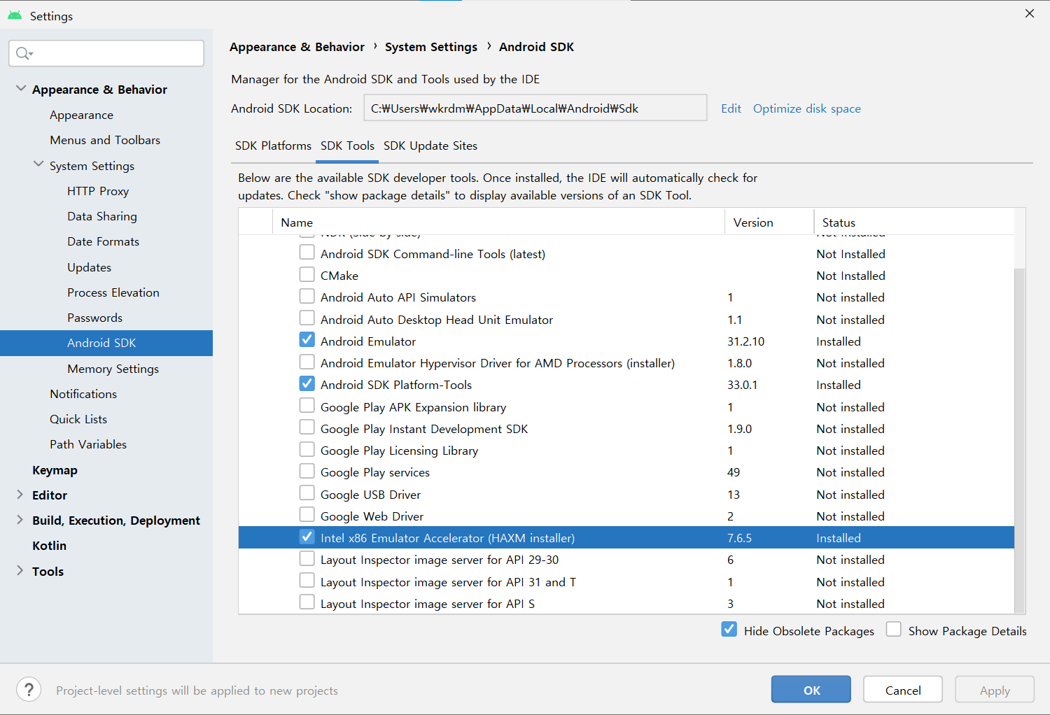Open the Keymap settings page
The width and height of the screenshot is (1050, 715).
point(55,470)
